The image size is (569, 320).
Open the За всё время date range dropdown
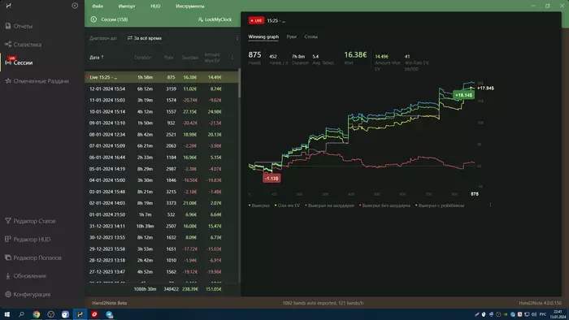pos(145,38)
